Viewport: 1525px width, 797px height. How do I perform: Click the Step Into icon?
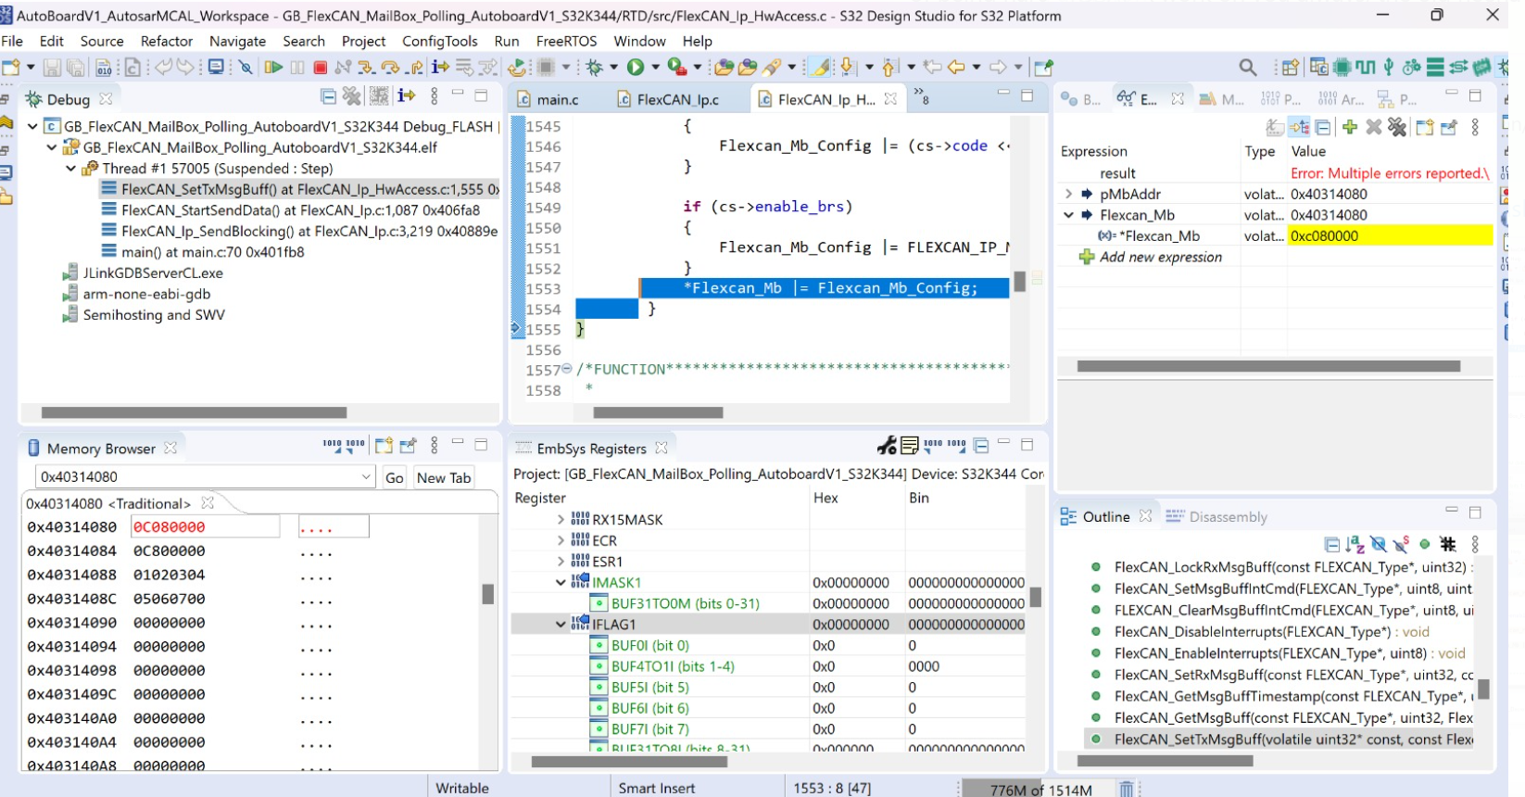(366, 67)
